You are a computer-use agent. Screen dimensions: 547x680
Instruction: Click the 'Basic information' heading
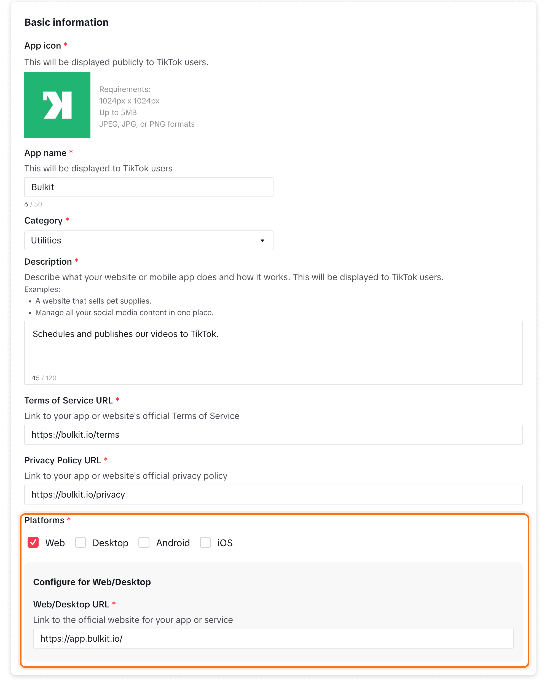(66, 22)
